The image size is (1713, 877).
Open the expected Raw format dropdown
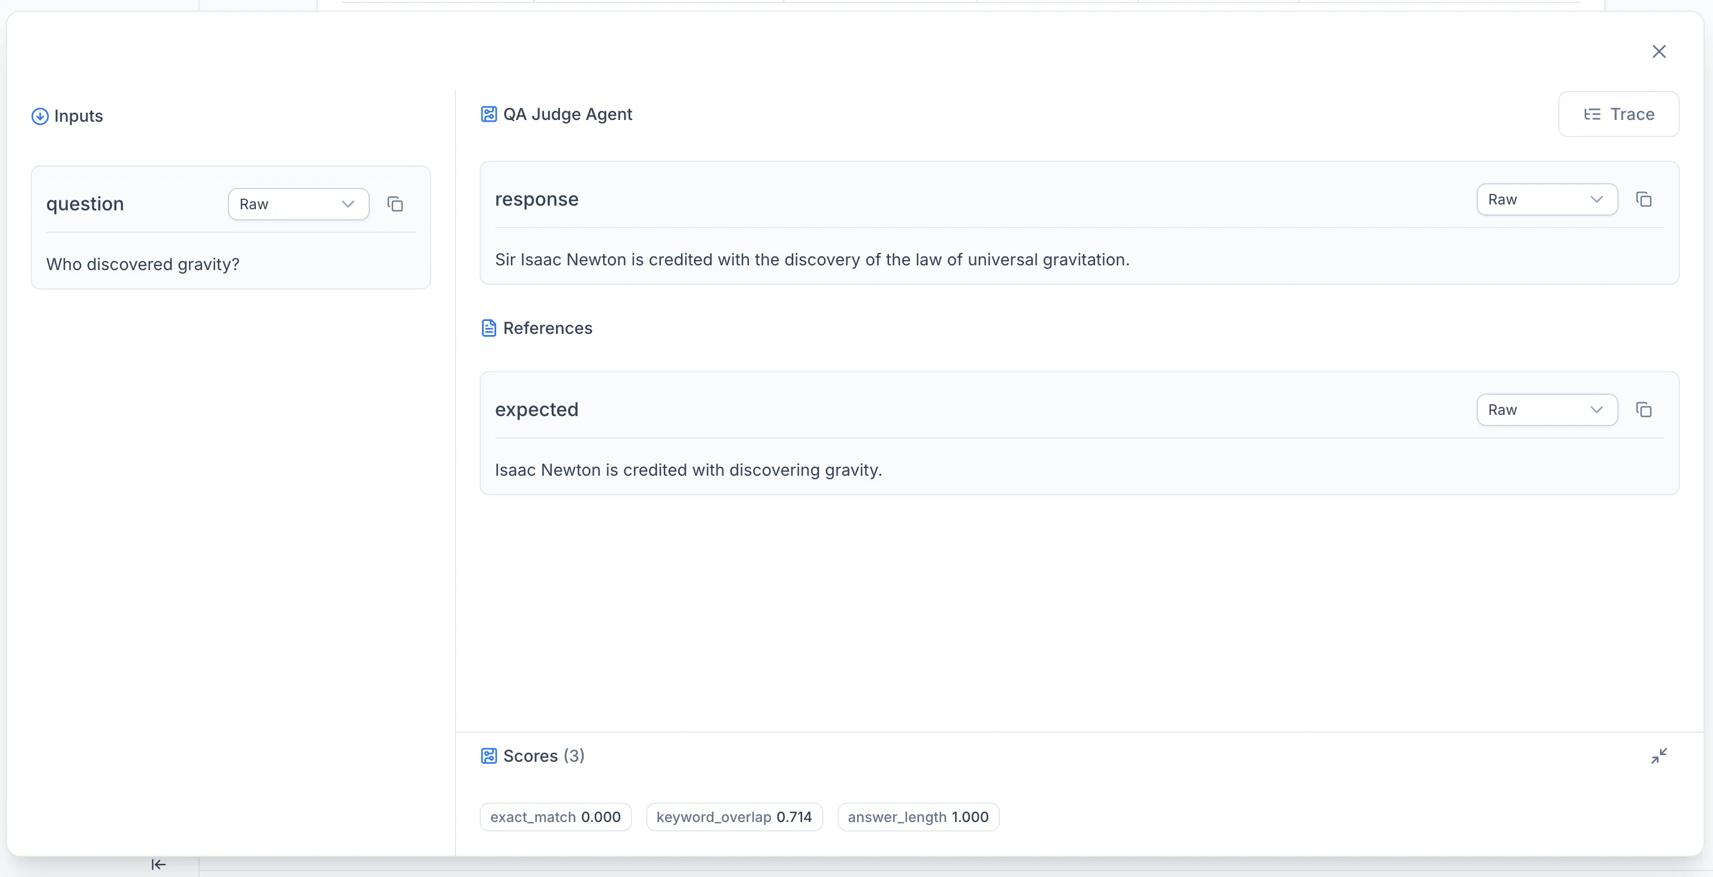1547,409
